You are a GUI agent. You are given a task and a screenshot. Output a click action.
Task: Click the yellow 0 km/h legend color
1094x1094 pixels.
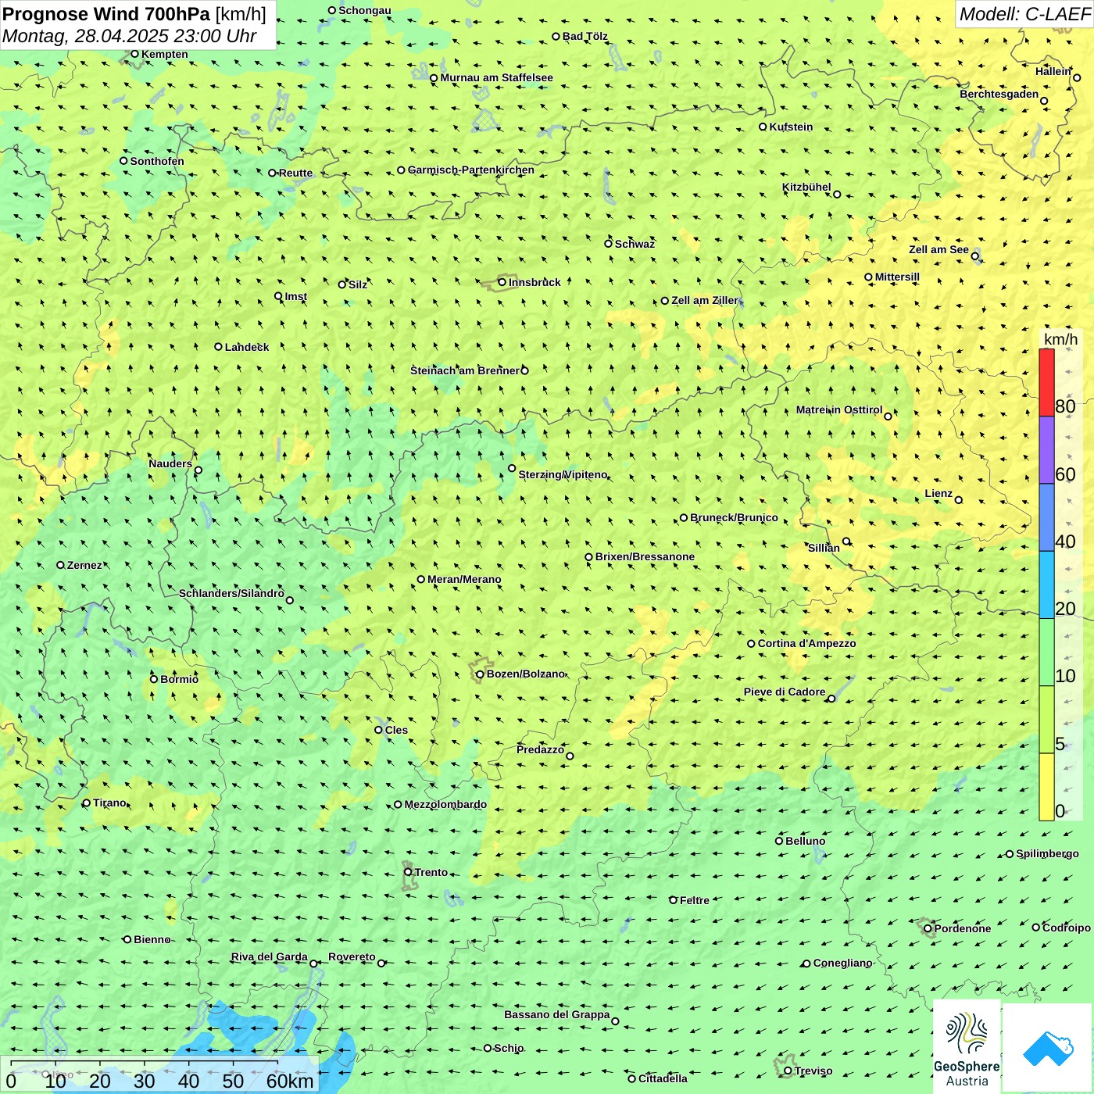tap(1046, 787)
